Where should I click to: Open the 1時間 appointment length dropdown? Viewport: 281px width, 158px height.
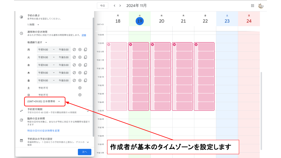tap(33, 25)
